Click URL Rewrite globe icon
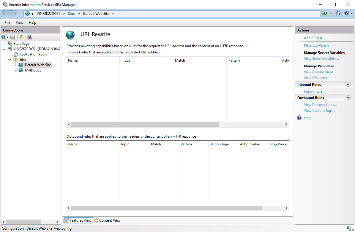The width and height of the screenshot is (355, 232). pos(70,35)
